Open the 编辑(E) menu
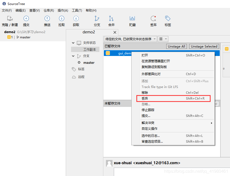This screenshot has width=230, height=176. 20,11
